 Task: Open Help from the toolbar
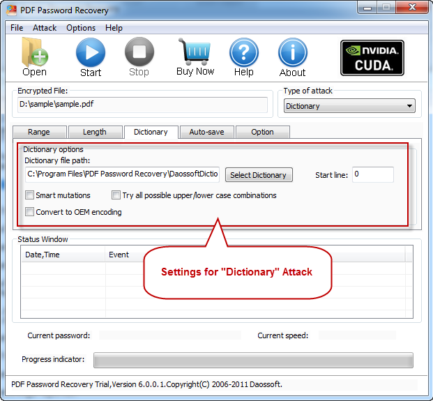244,57
